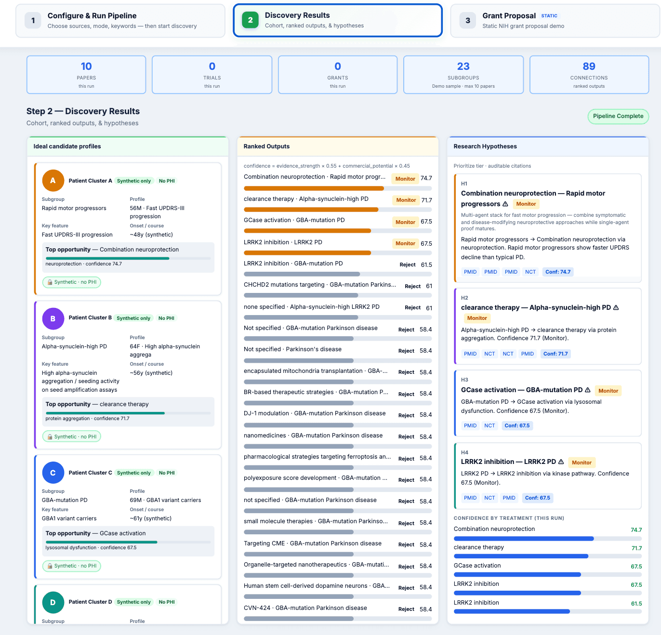Select 'Targeting CME' ranked output row
This screenshot has height=635, width=661.
pos(338,548)
